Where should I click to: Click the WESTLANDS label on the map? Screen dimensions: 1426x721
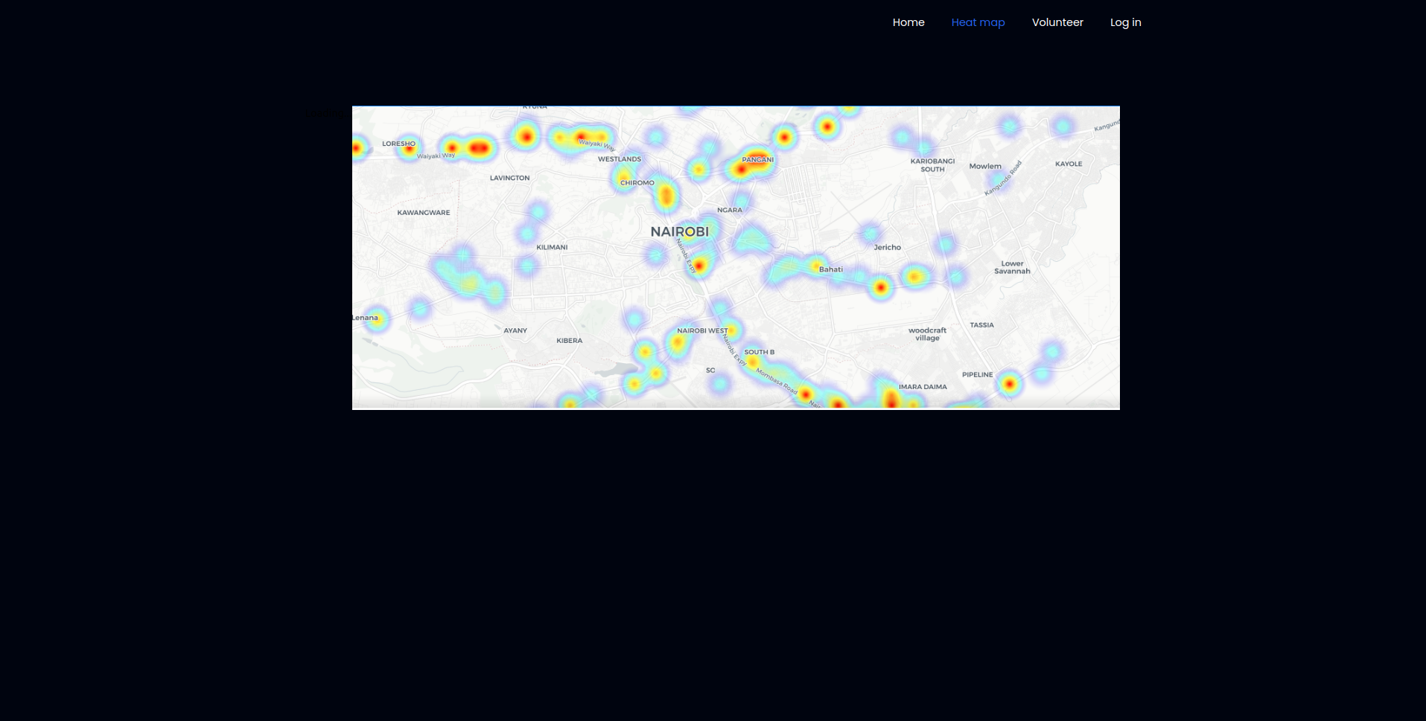620,159
